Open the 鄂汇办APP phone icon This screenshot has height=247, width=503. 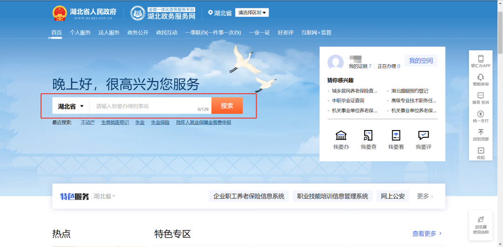pyautogui.click(x=481, y=59)
